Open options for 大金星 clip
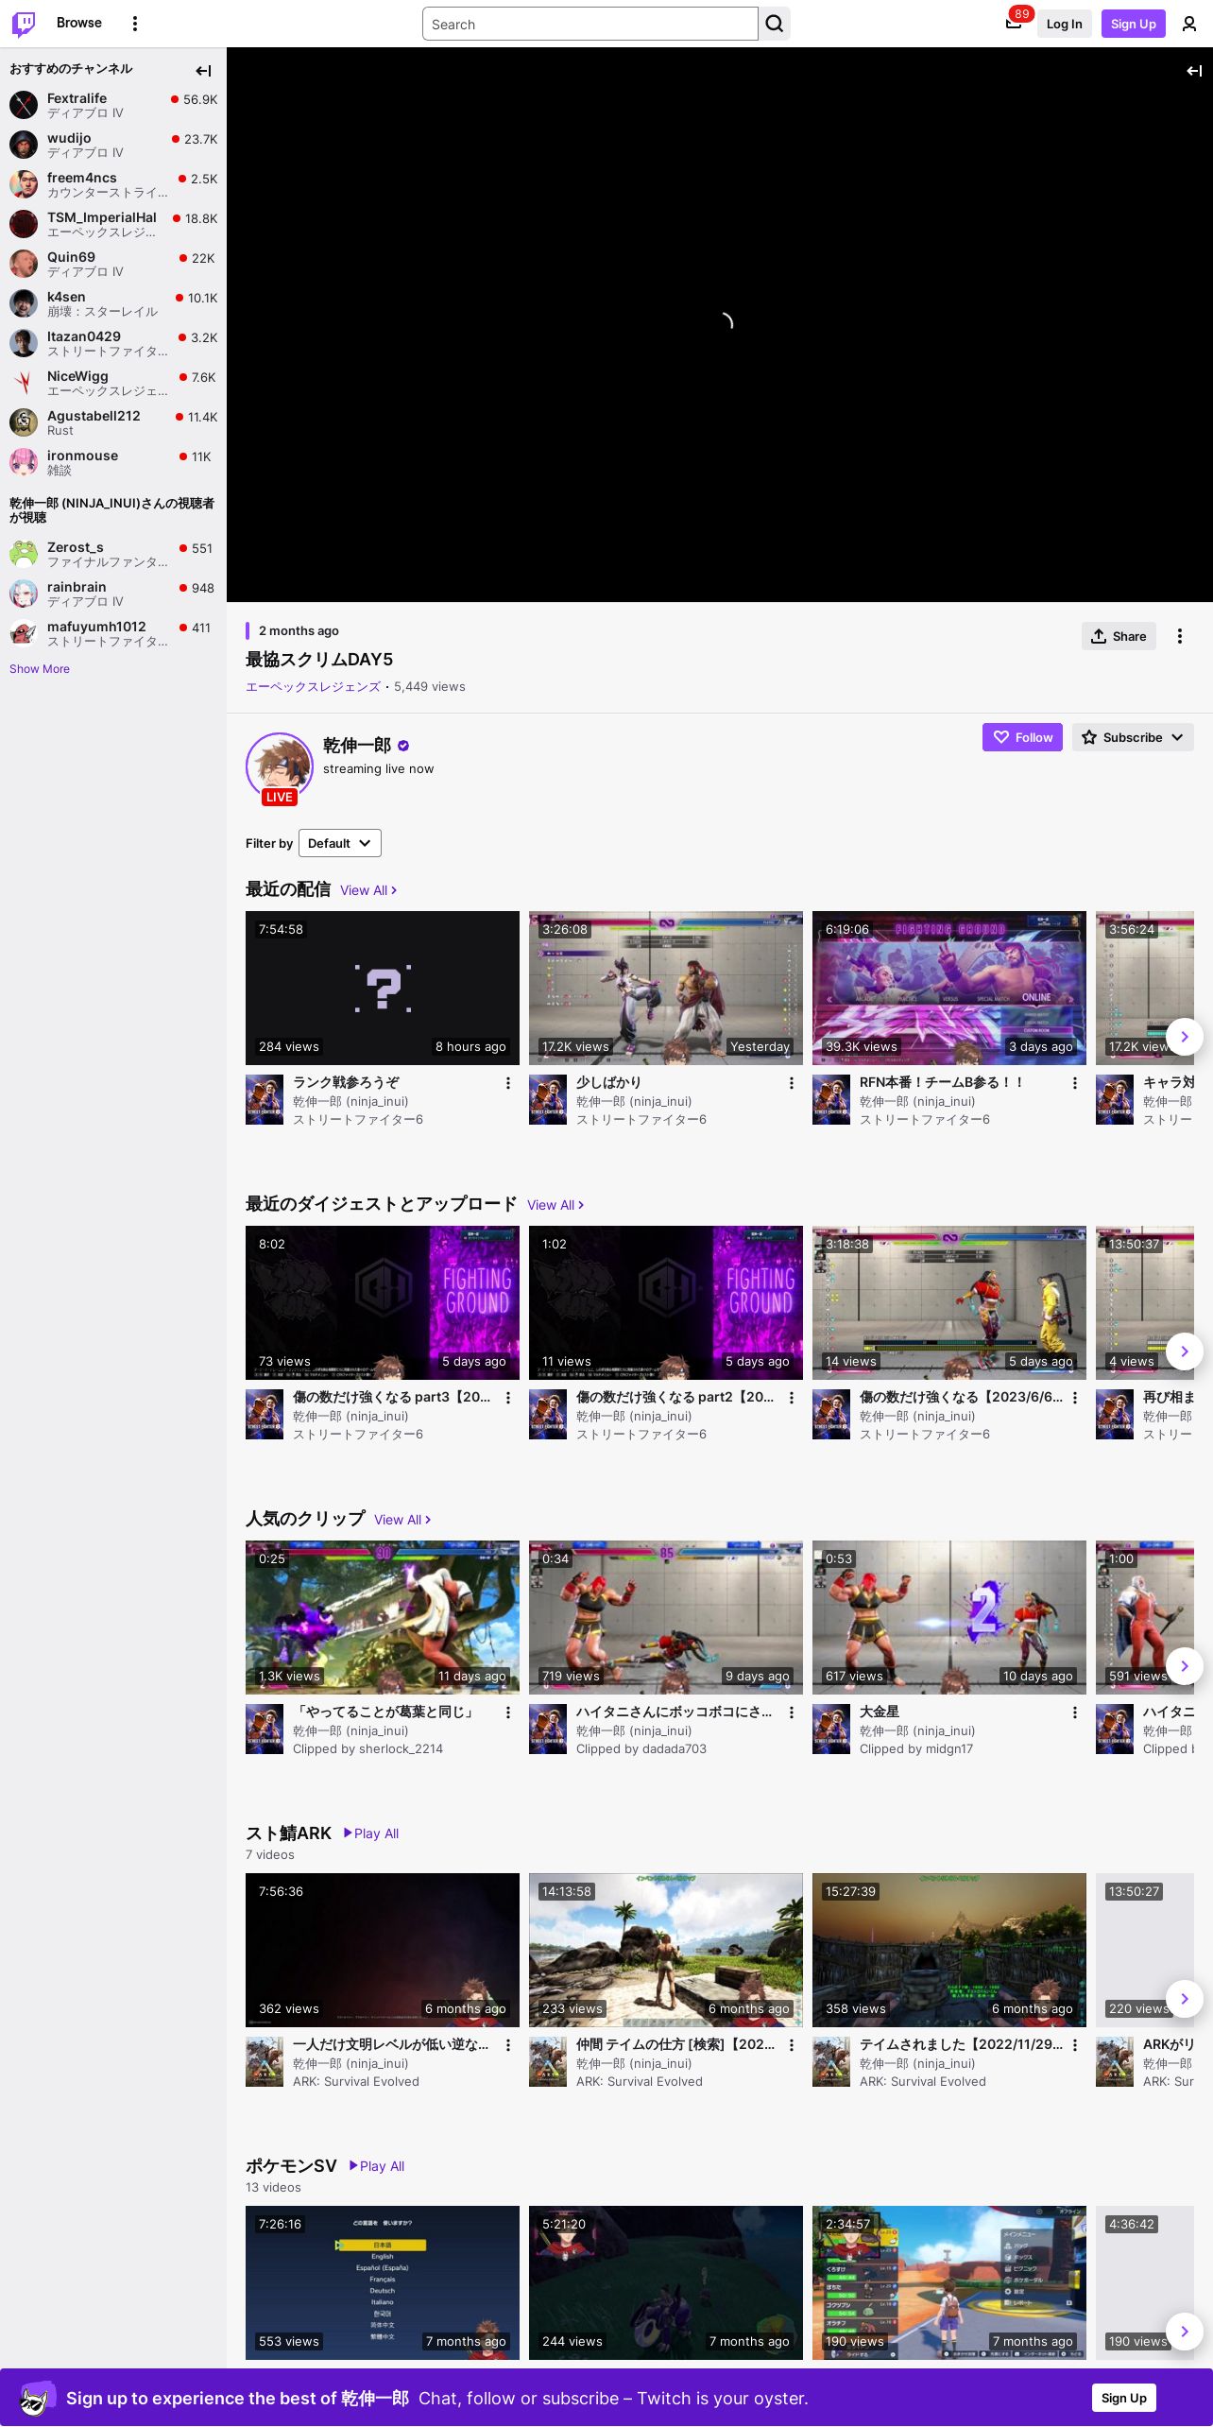This screenshot has height=2427, width=1213. coord(1075,1713)
